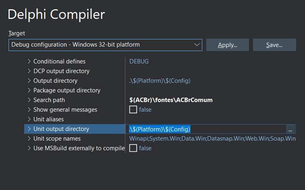Select the Output directory row label

(56, 81)
